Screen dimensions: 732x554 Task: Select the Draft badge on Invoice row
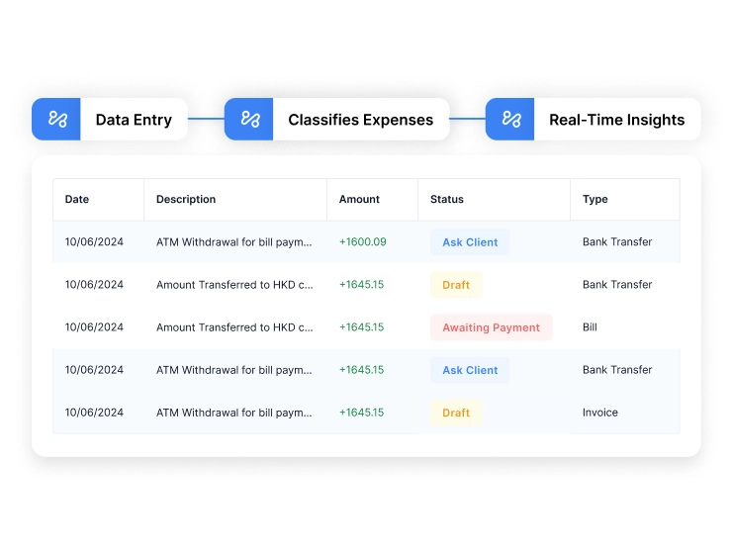pos(456,413)
